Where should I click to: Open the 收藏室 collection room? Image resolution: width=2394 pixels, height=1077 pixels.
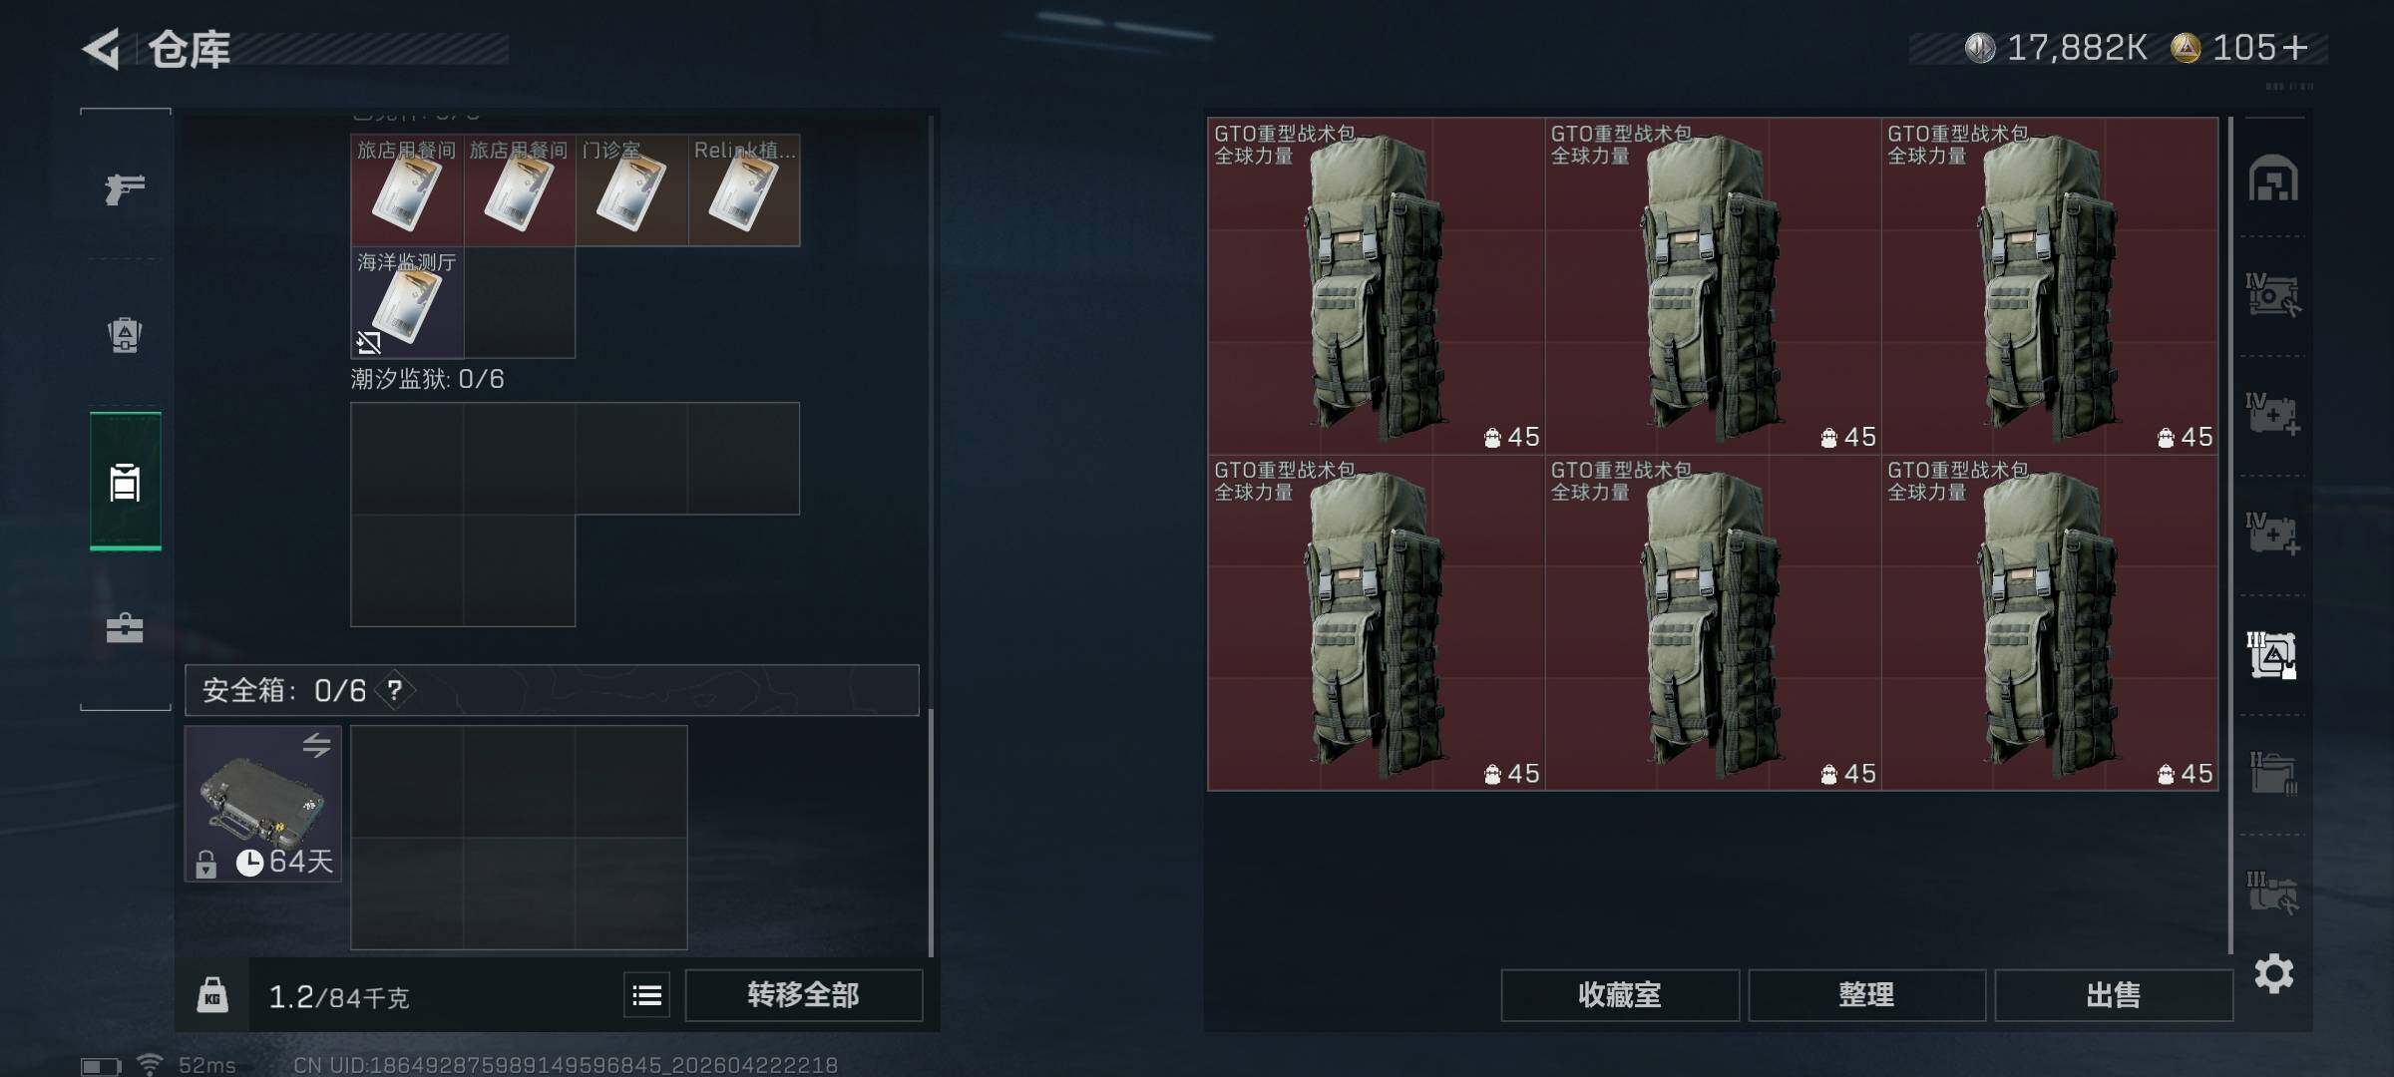[1620, 995]
